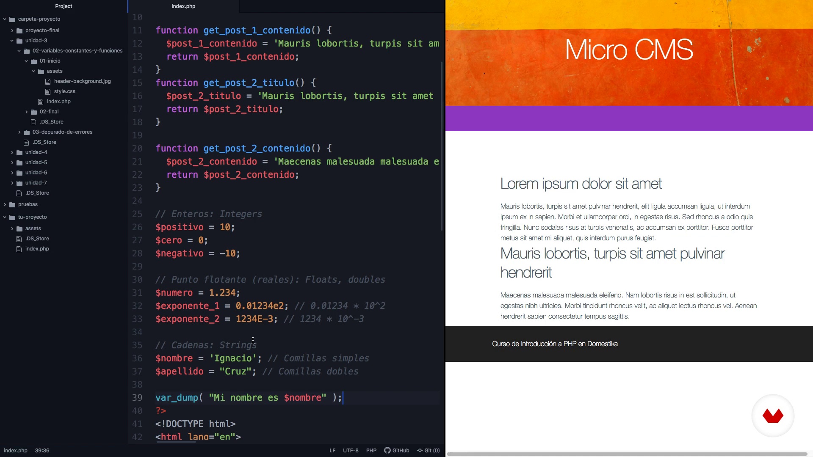Click the editor vertical scrollbar thumb
813x457 pixels.
pyautogui.click(x=442, y=146)
